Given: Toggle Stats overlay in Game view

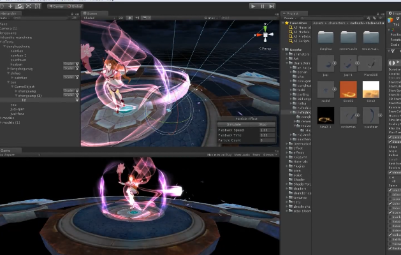Looking at the screenshot, I should pyautogui.click(x=256, y=155).
